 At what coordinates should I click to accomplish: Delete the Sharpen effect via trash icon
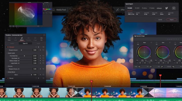tap(38, 47)
